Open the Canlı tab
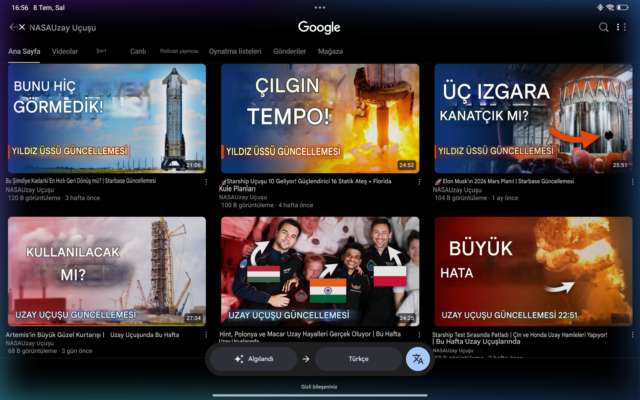The width and height of the screenshot is (640, 400). tap(138, 51)
